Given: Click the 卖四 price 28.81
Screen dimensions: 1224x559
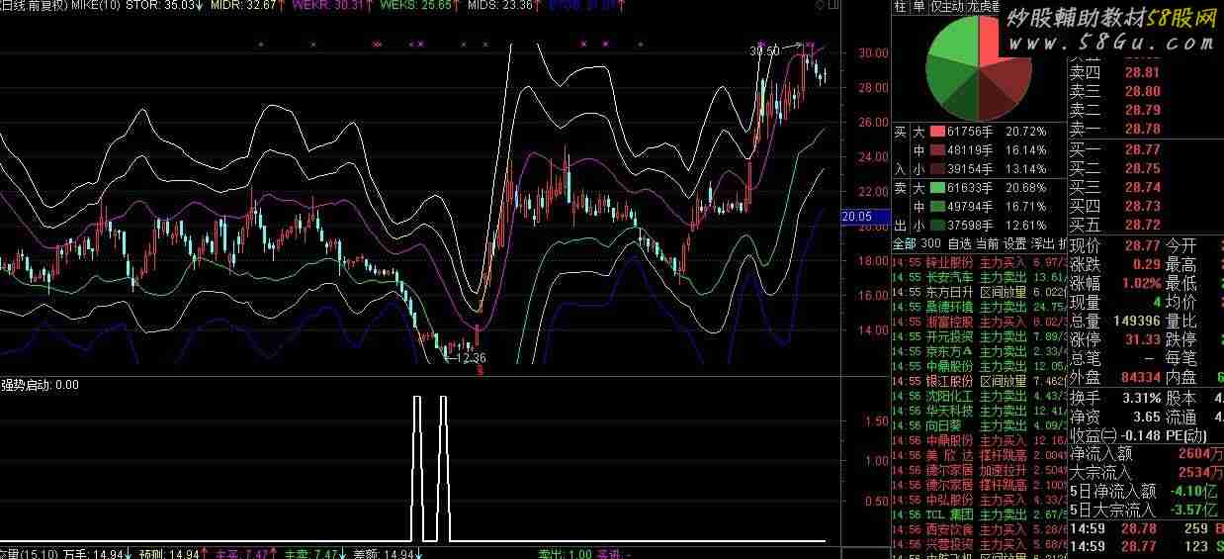Looking at the screenshot, I should 1141,72.
